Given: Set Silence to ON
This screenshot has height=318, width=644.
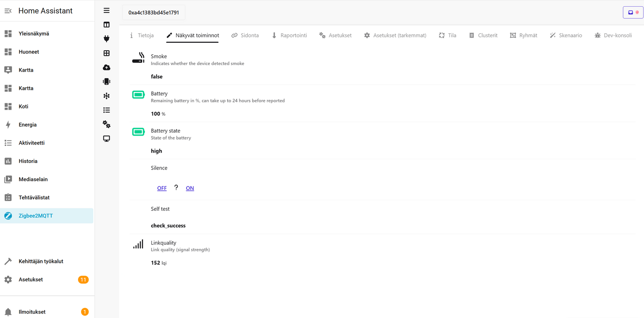Looking at the screenshot, I should 190,188.
